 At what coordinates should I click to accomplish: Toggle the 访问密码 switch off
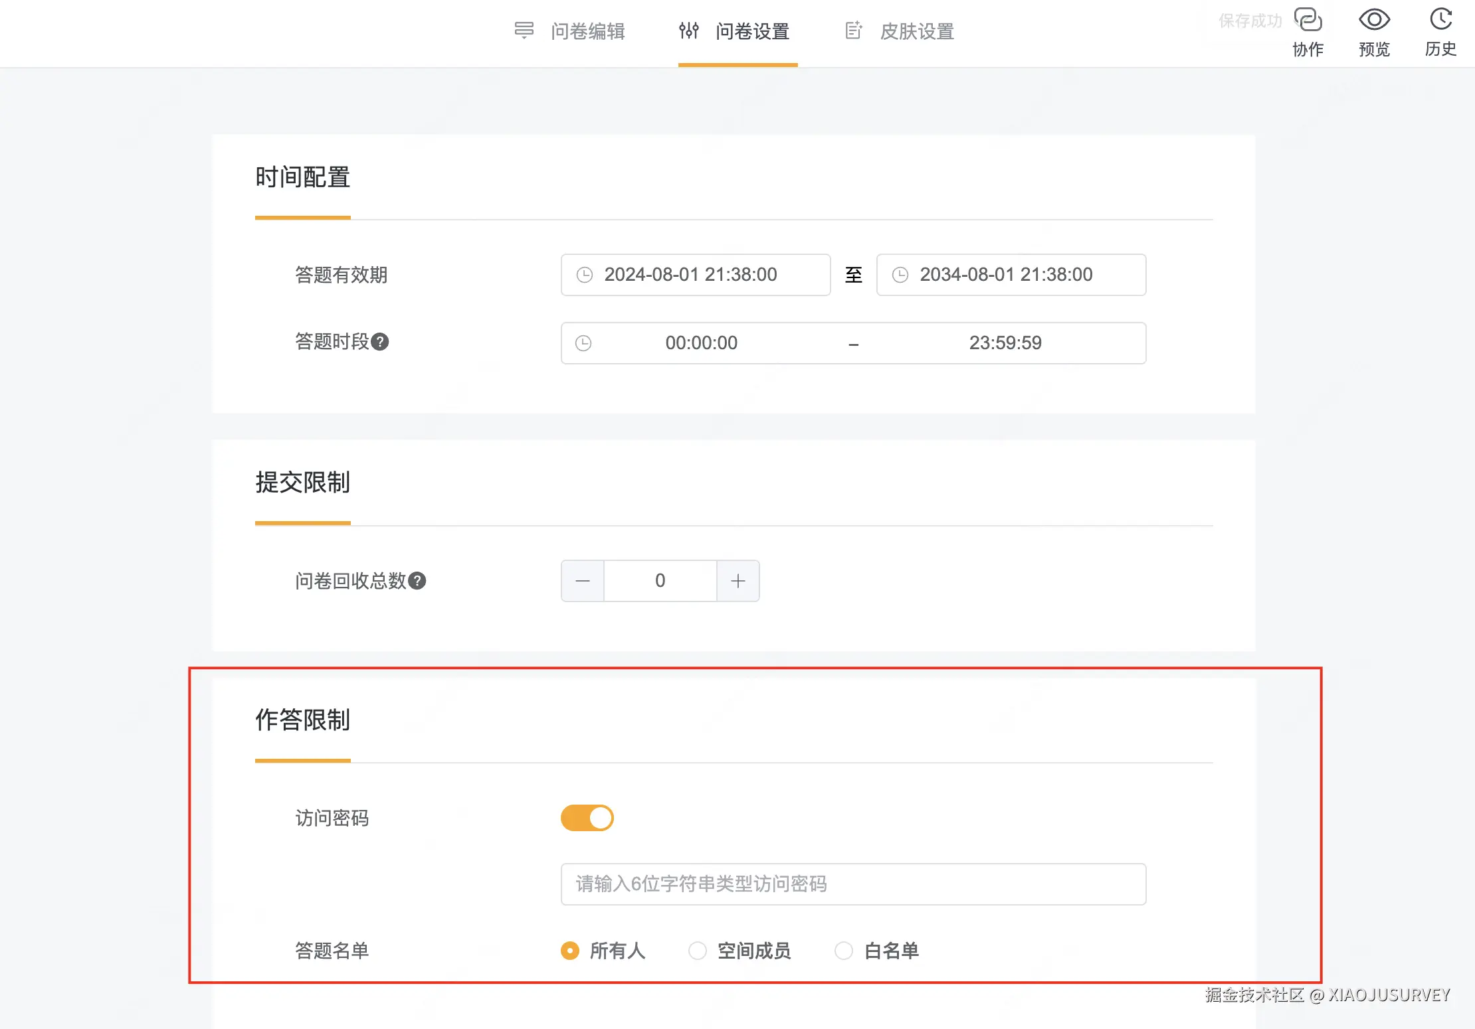587,818
